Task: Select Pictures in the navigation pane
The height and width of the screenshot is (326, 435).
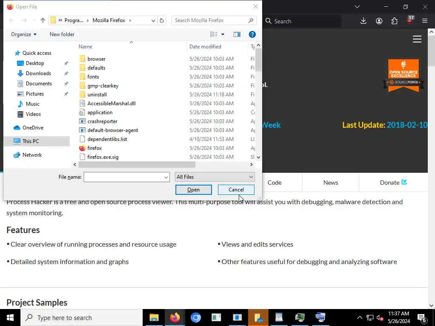Action: click(35, 94)
